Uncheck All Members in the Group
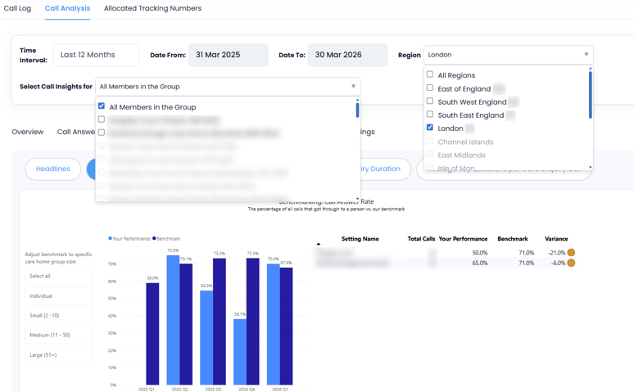Viewport: 634px width, 392px height. pyautogui.click(x=102, y=106)
